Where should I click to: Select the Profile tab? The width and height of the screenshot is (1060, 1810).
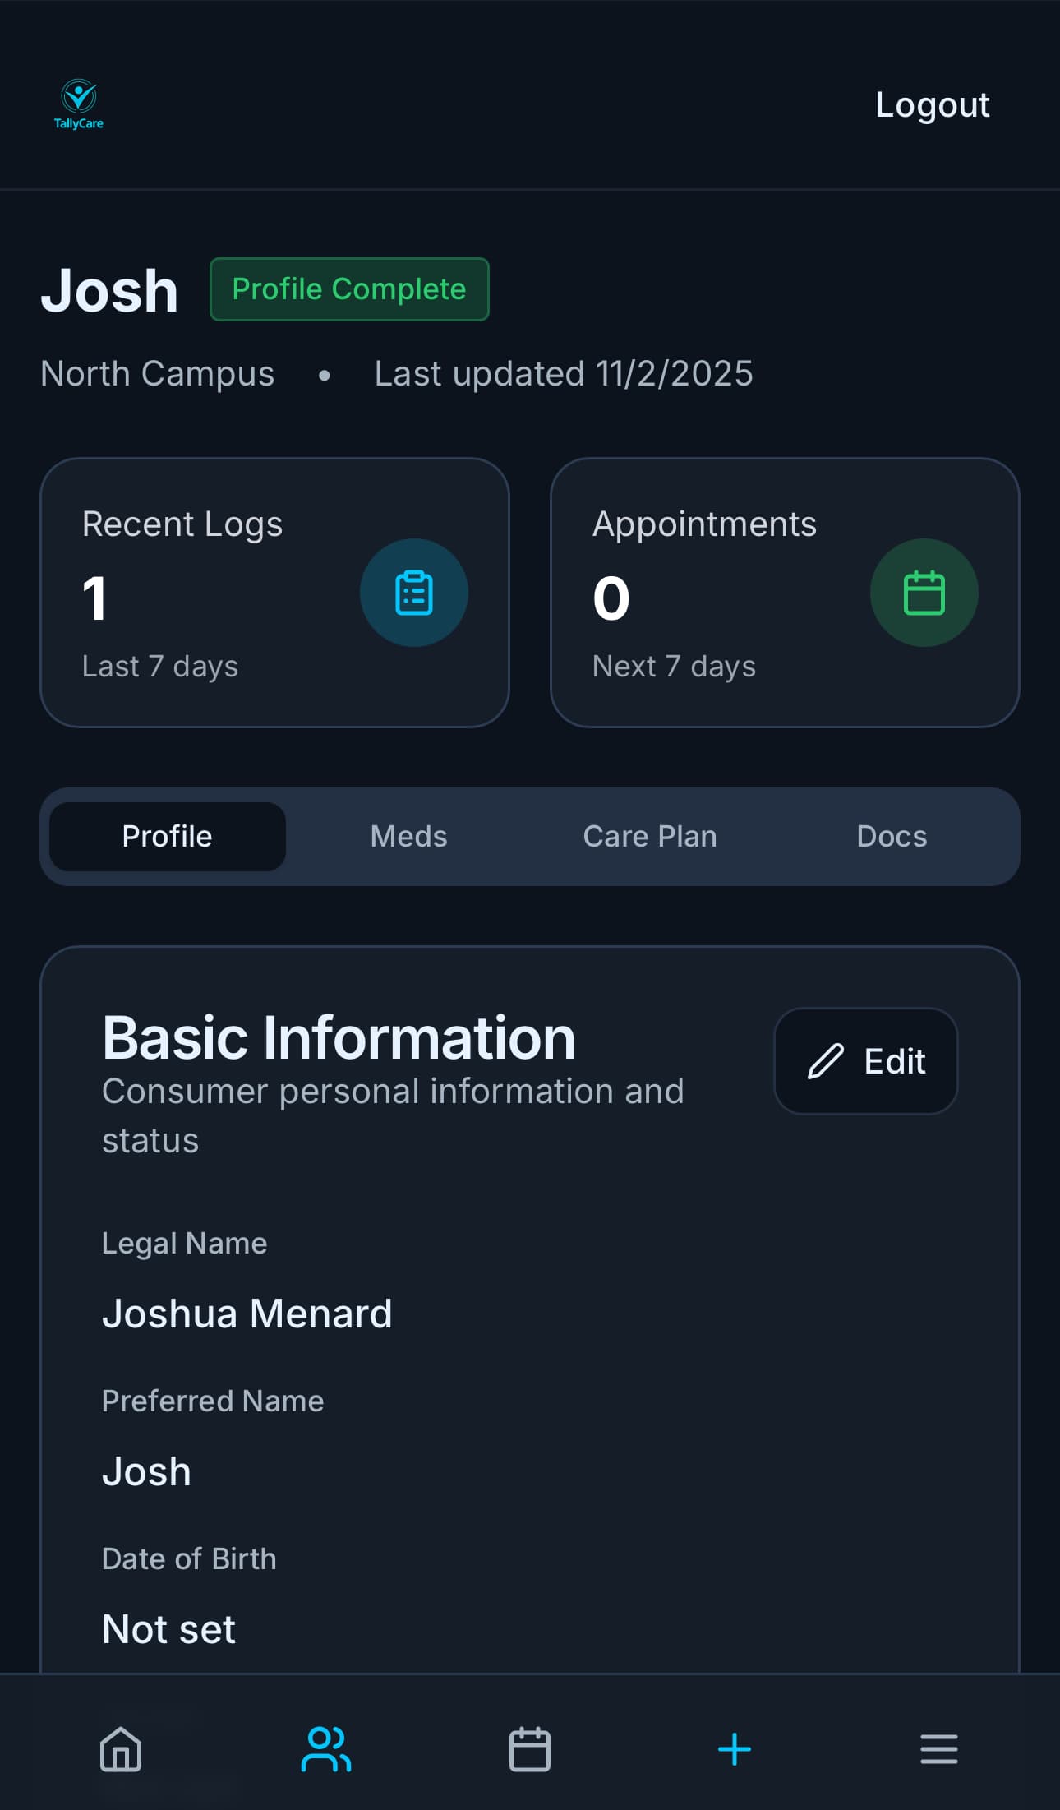(x=168, y=837)
